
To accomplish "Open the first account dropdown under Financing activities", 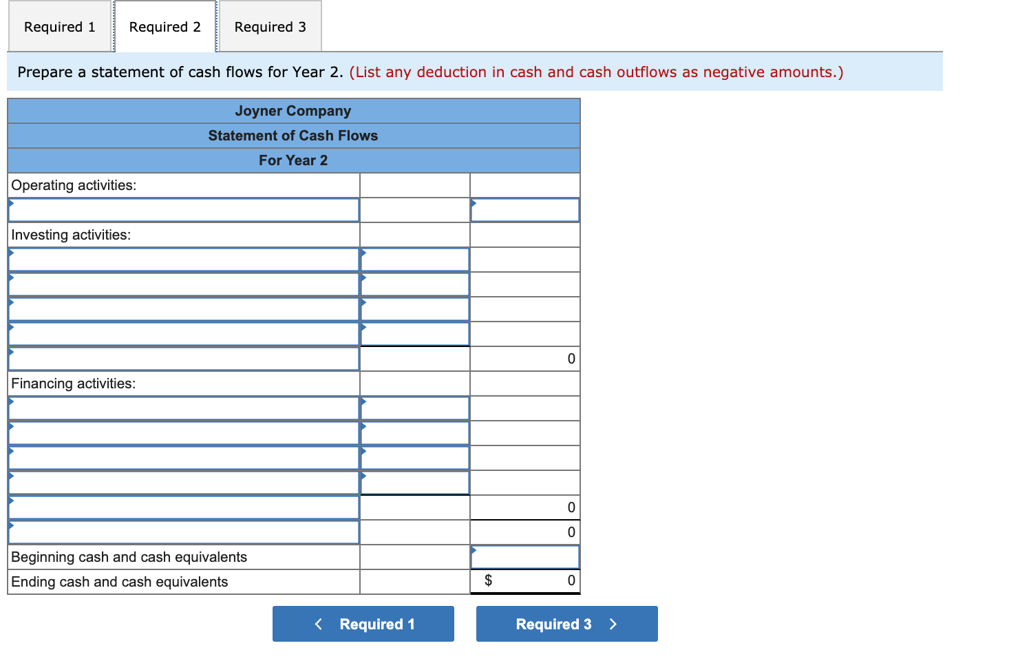I will pos(183,408).
